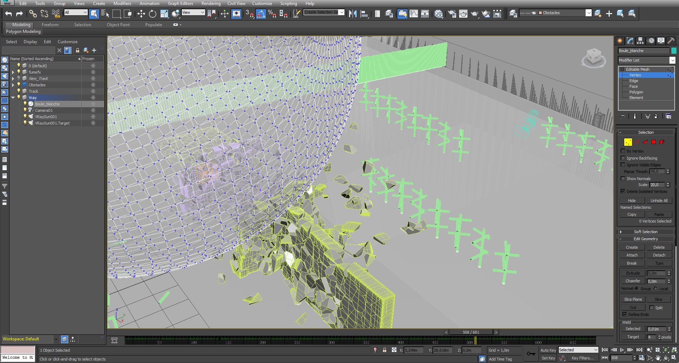The image size is (679, 363).
Task: Activate Bind to Space Warp tool
Action: coord(56,14)
